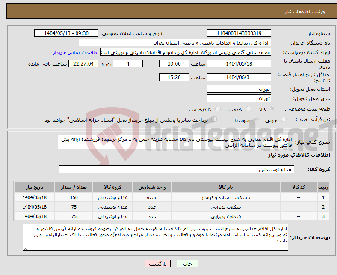This screenshot has height=275, width=337.
Task: Select the کالا radio button
Action: pyautogui.click(x=272, y=109)
